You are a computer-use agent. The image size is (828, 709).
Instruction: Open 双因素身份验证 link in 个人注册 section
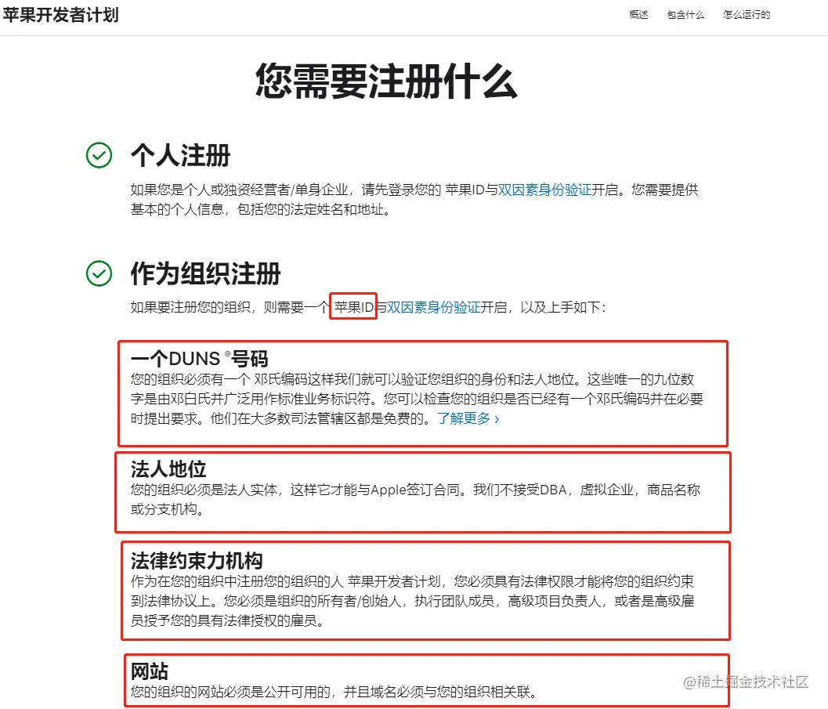(545, 190)
